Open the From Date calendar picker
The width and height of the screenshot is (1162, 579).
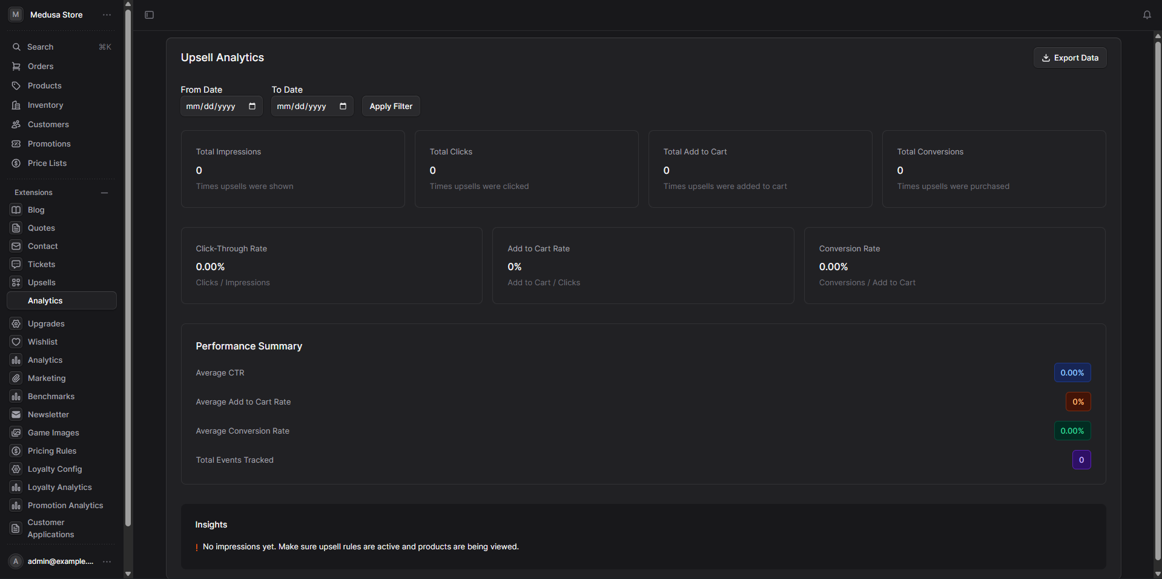coord(252,106)
